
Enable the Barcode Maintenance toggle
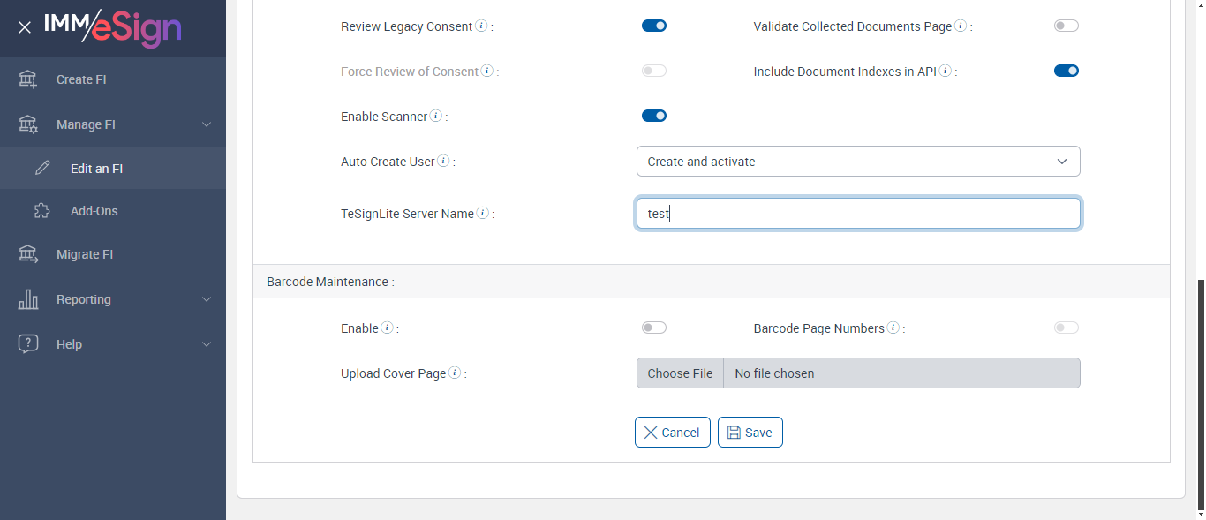click(x=654, y=328)
